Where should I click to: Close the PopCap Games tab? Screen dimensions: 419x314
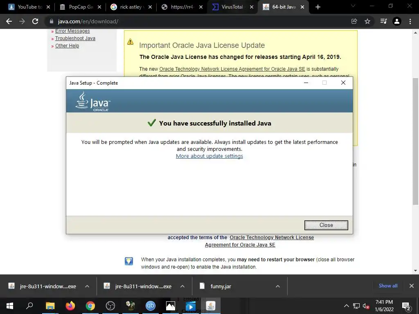tap(99, 7)
